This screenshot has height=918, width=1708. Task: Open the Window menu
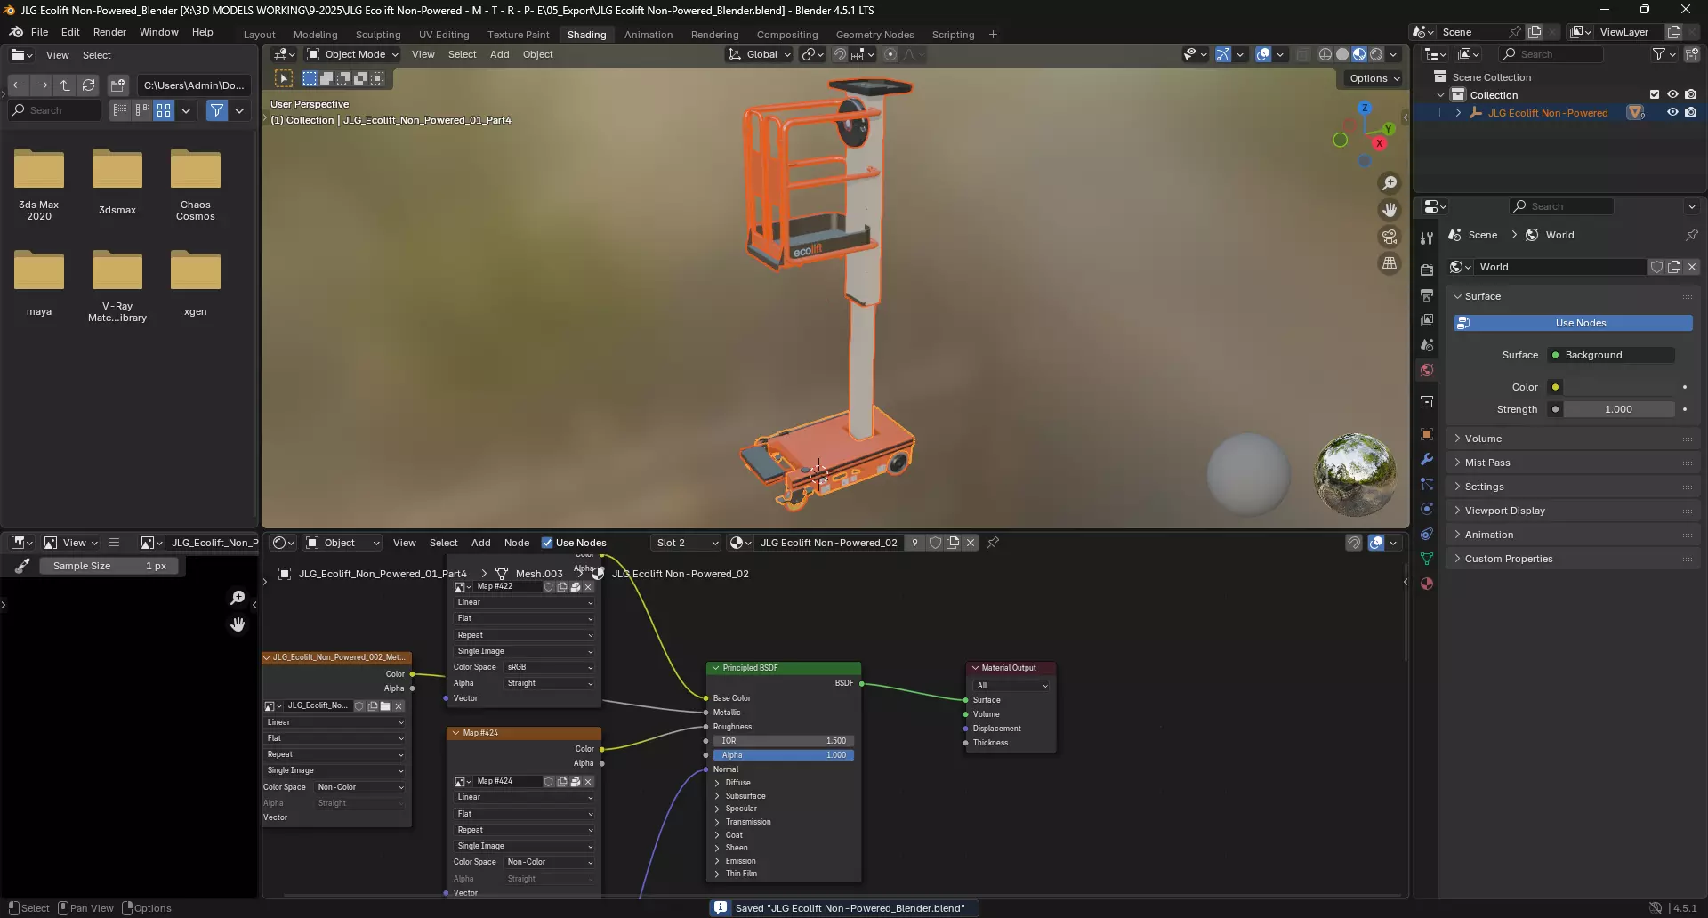158,32
